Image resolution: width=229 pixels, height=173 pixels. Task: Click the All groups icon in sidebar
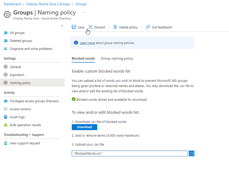(6, 33)
